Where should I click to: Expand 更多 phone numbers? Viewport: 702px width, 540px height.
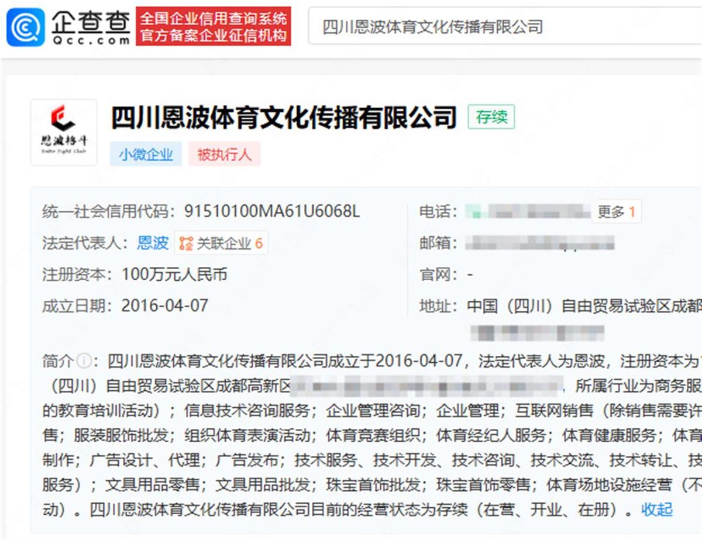click(x=616, y=212)
